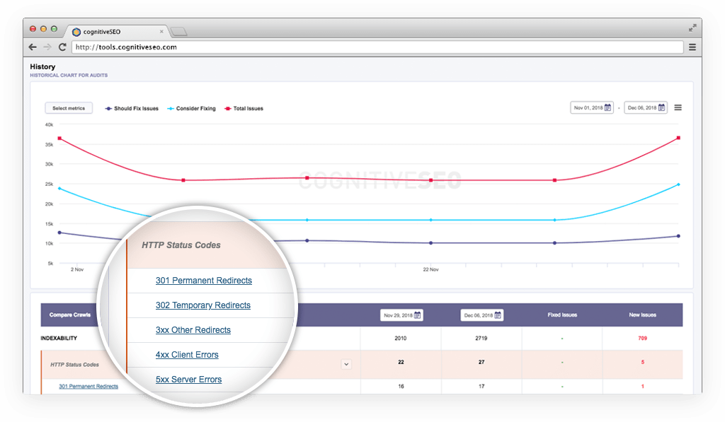Screen dimensions: 725x422
Task: Click the calendar icon beside Nov 29, 2018
Action: 417,315
